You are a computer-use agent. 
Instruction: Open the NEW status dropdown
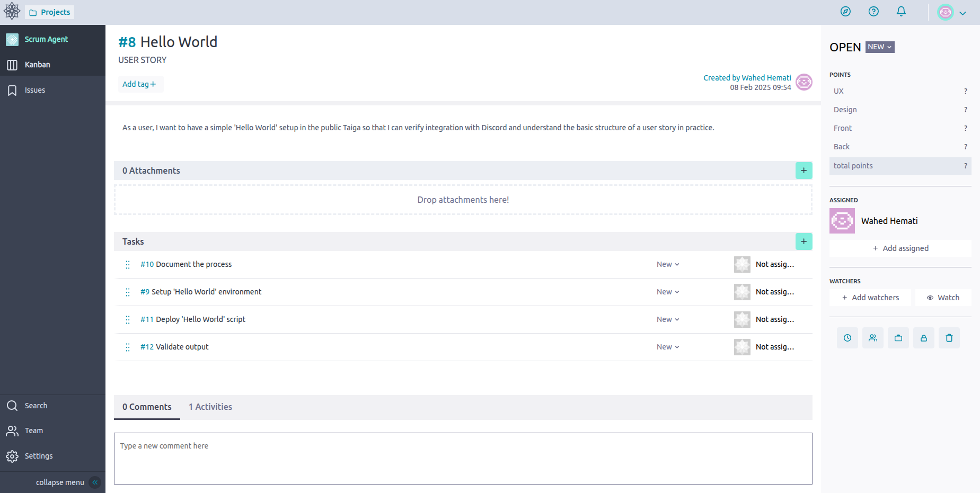click(880, 47)
